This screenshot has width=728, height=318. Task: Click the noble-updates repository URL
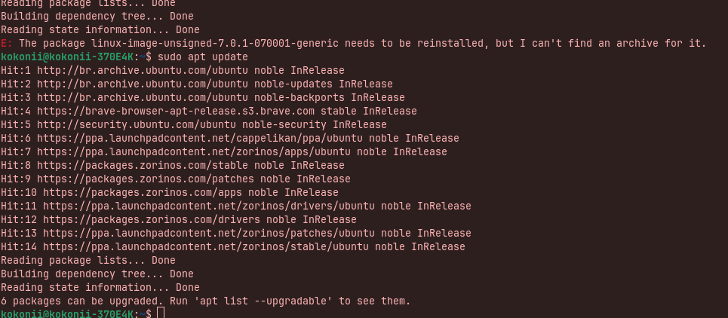143,84
